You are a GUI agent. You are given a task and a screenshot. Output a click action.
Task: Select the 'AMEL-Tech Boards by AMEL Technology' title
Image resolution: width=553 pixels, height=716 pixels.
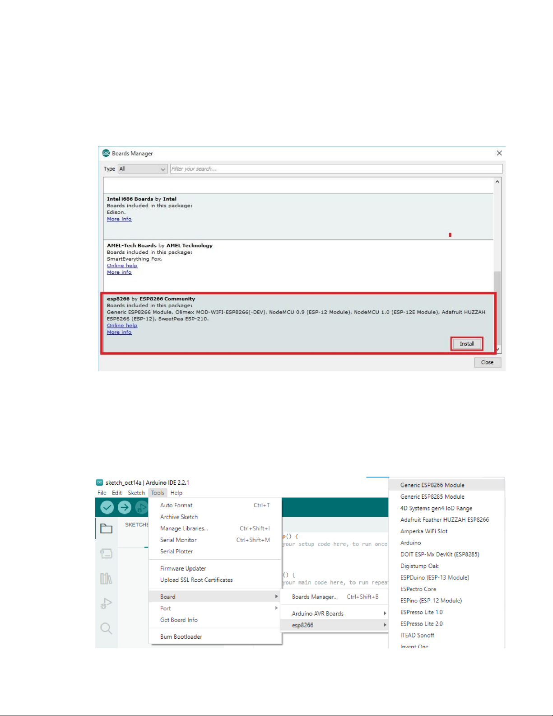point(160,246)
